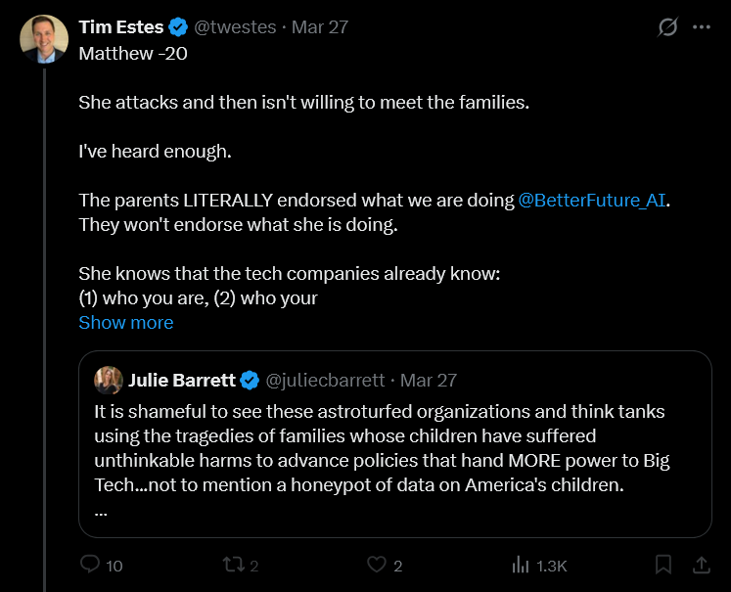Expand the tweet with Show more

coord(126,322)
